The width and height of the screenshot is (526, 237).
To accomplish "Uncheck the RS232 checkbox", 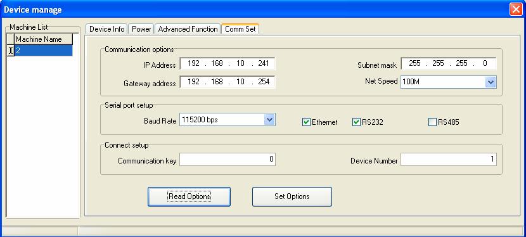I will 356,122.
